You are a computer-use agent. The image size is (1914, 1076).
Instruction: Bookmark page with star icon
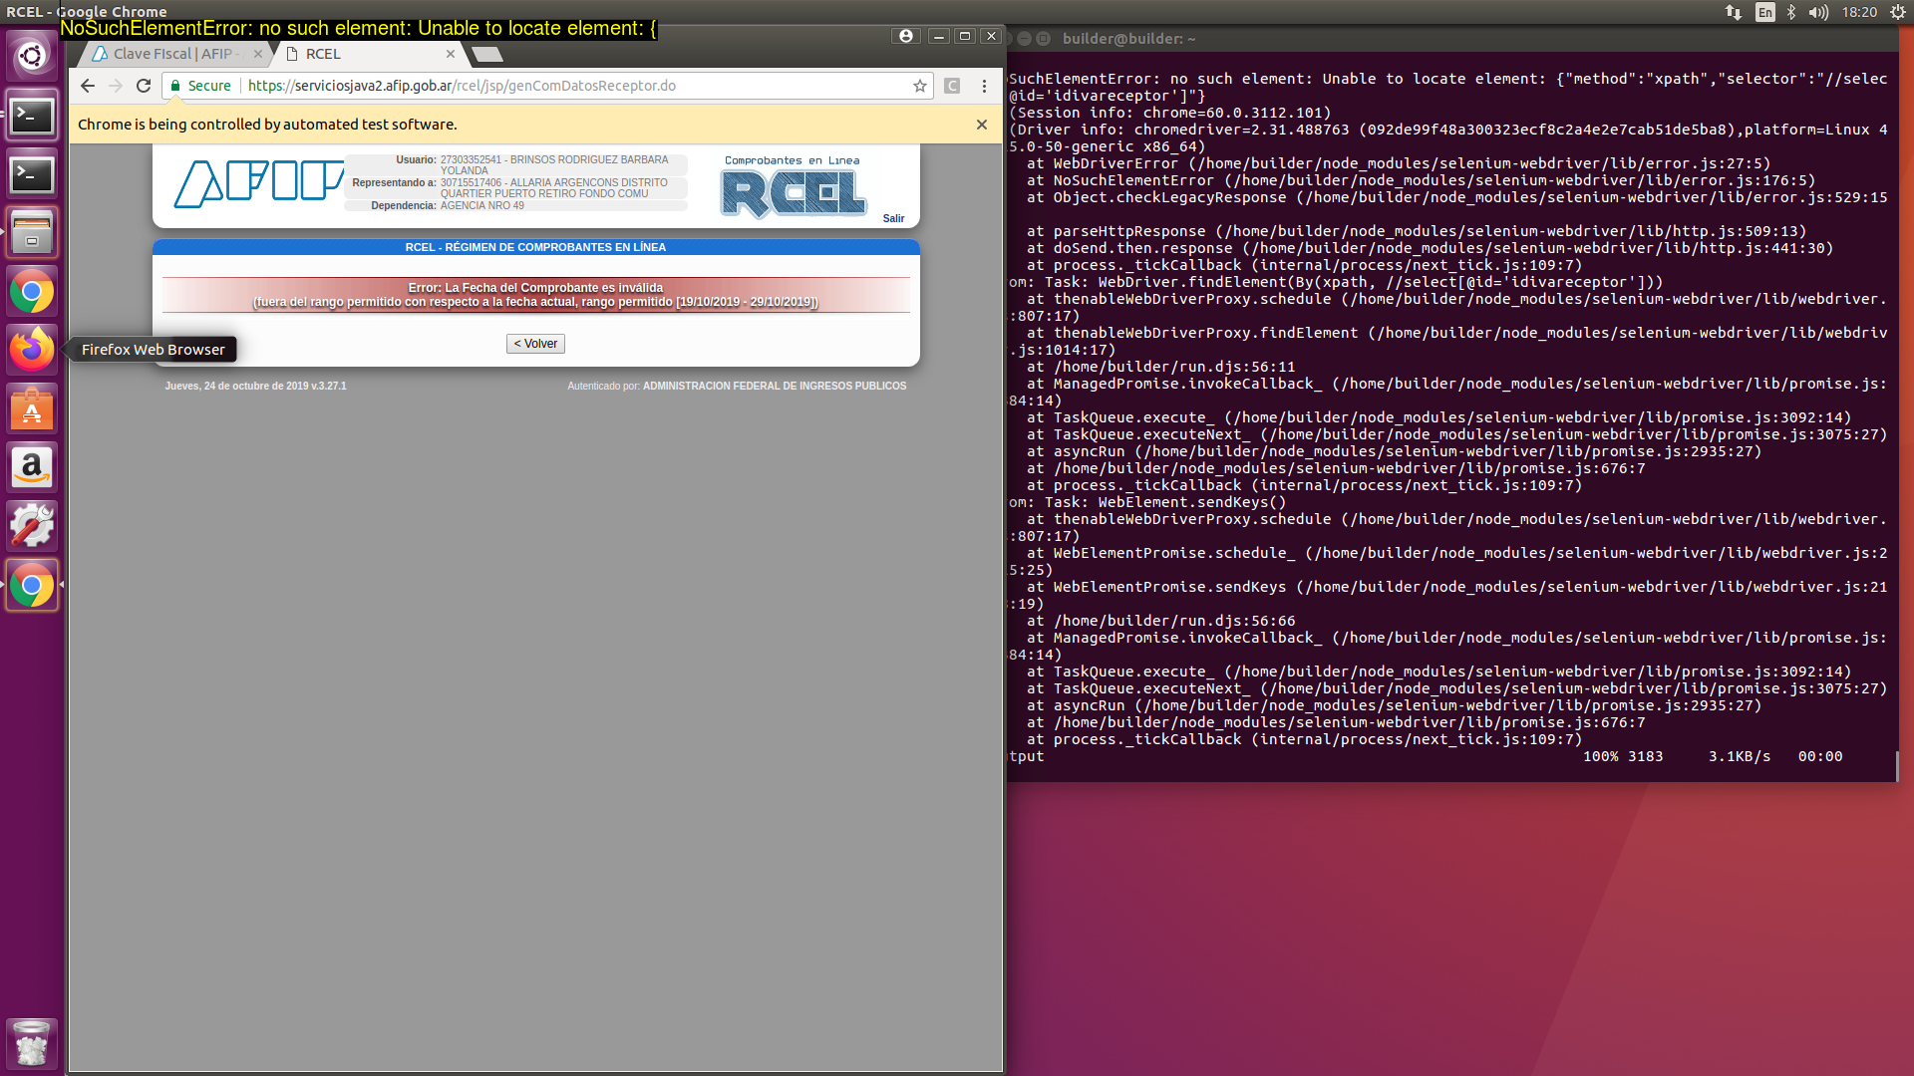[x=920, y=86]
